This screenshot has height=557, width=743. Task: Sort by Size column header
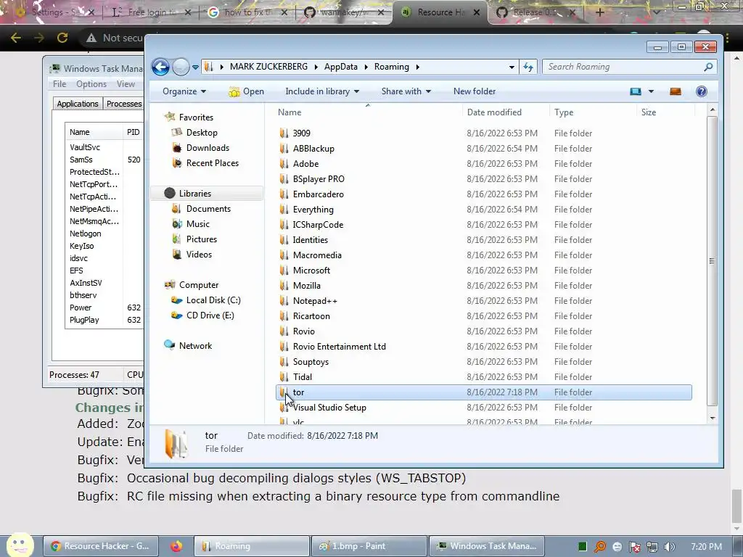click(x=649, y=112)
